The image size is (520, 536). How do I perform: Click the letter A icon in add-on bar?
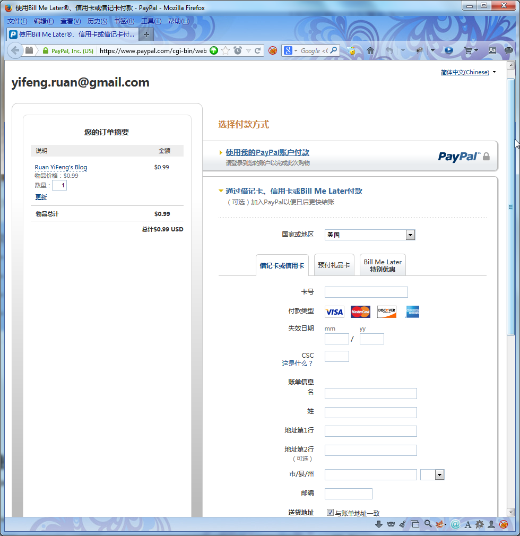[x=467, y=524]
